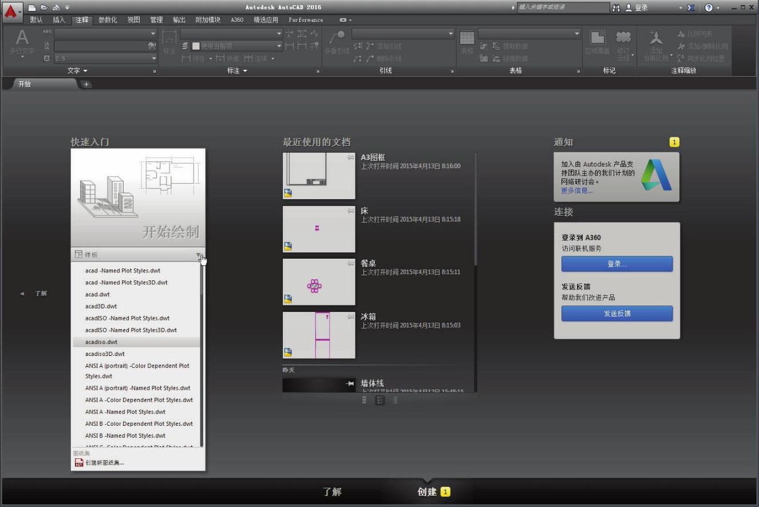Switch to the 插入 ribbon tab
This screenshot has height=507, width=759.
59,19
